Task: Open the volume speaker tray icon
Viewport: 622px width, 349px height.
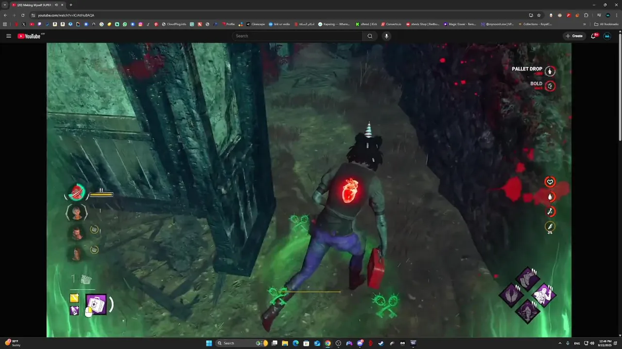Action: (x=592, y=343)
